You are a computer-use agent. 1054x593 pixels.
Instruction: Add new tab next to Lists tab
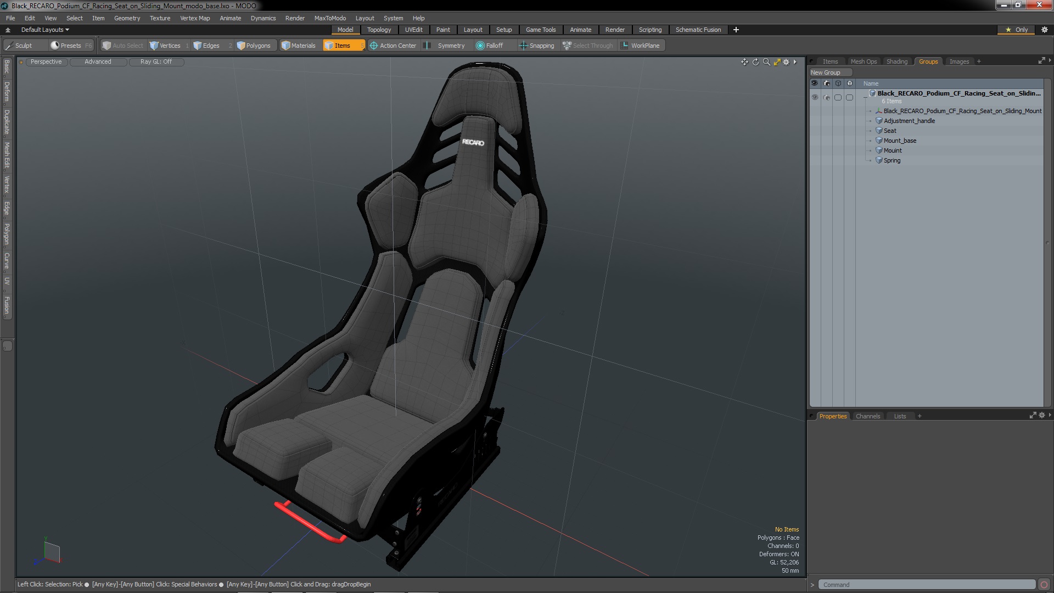920,416
